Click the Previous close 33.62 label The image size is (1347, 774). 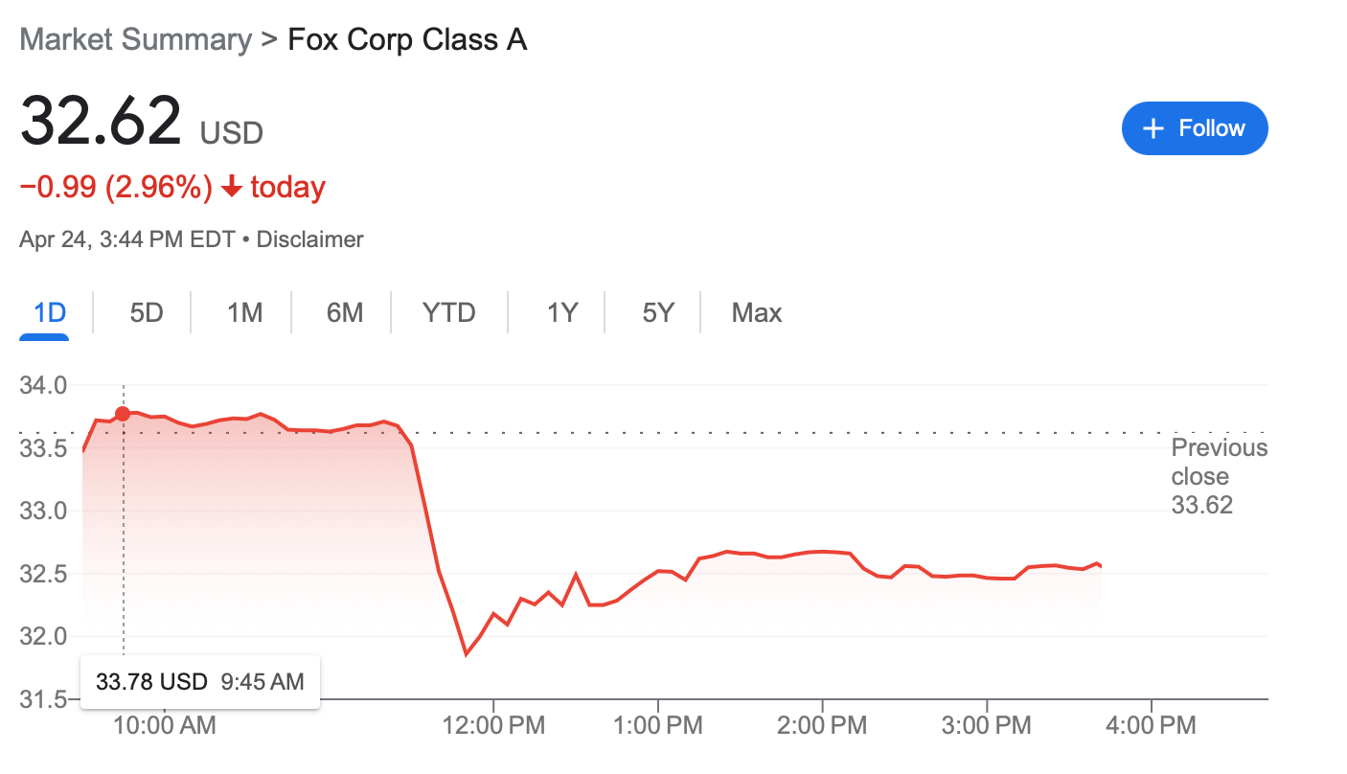click(1218, 476)
